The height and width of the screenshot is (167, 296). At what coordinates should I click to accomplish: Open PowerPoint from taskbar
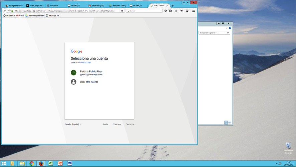[60, 163]
